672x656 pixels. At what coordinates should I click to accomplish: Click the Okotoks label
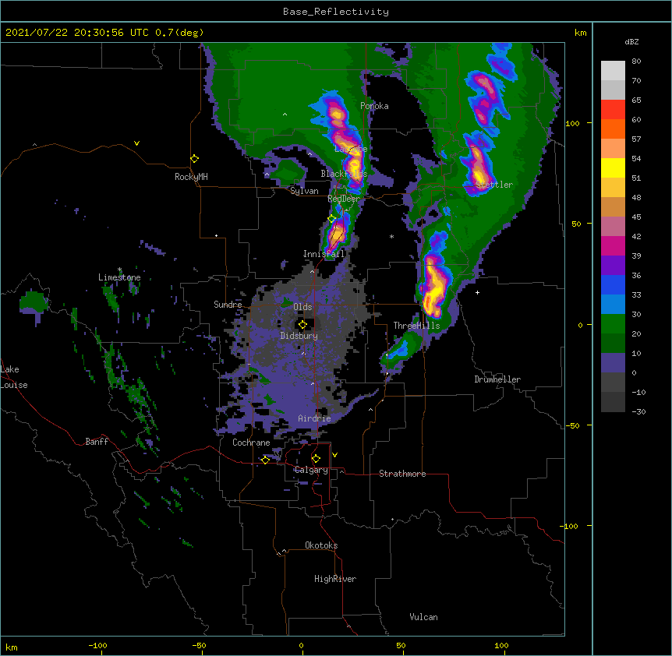pos(321,545)
